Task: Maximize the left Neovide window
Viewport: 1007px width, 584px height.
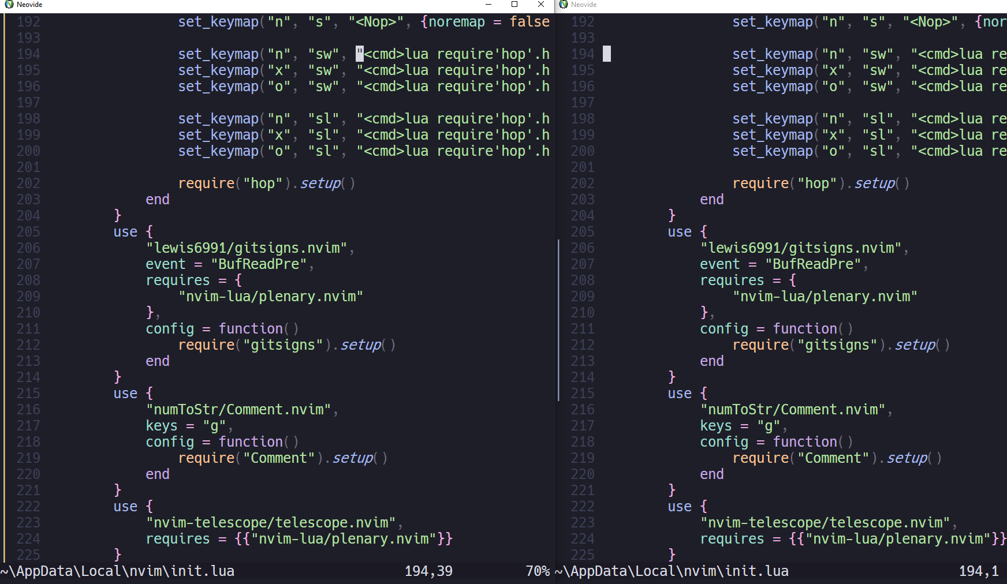Action: 514,5
